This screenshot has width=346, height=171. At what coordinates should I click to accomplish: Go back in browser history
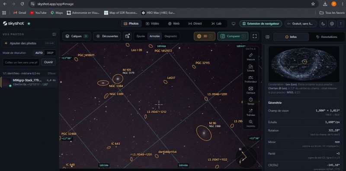tap(5, 4)
